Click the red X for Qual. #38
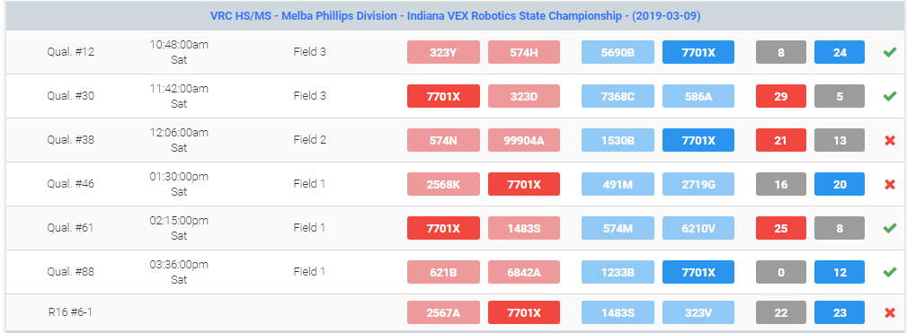907x333 pixels. 890,140
